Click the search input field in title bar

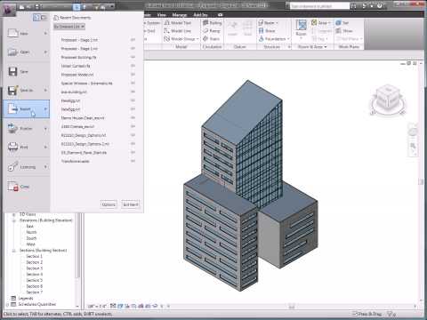(x=319, y=6)
